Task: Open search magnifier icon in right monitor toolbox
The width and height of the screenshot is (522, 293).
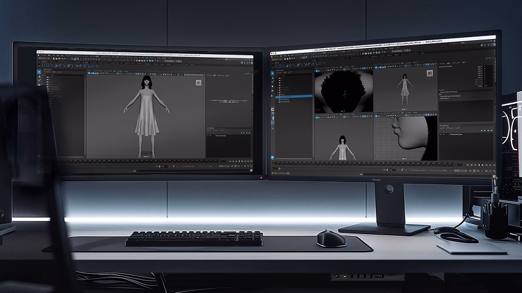Action: pos(272,128)
